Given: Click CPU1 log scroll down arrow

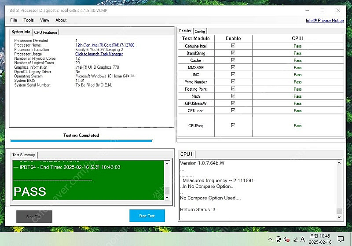Looking at the screenshot, I should tap(339, 217).
